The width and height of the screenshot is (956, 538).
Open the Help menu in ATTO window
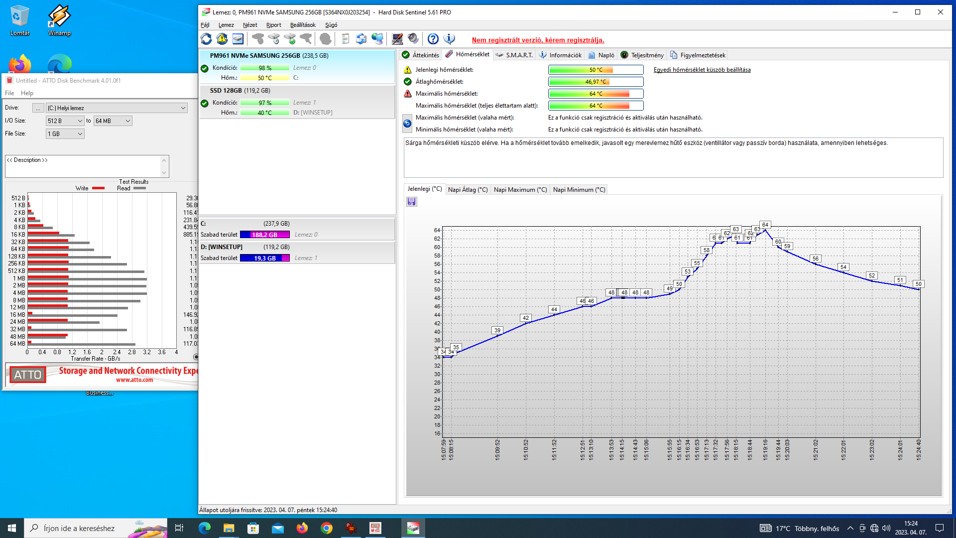[x=27, y=93]
